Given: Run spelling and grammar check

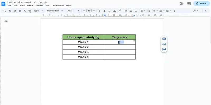Looking at the screenshot, I should [x=25, y=11].
